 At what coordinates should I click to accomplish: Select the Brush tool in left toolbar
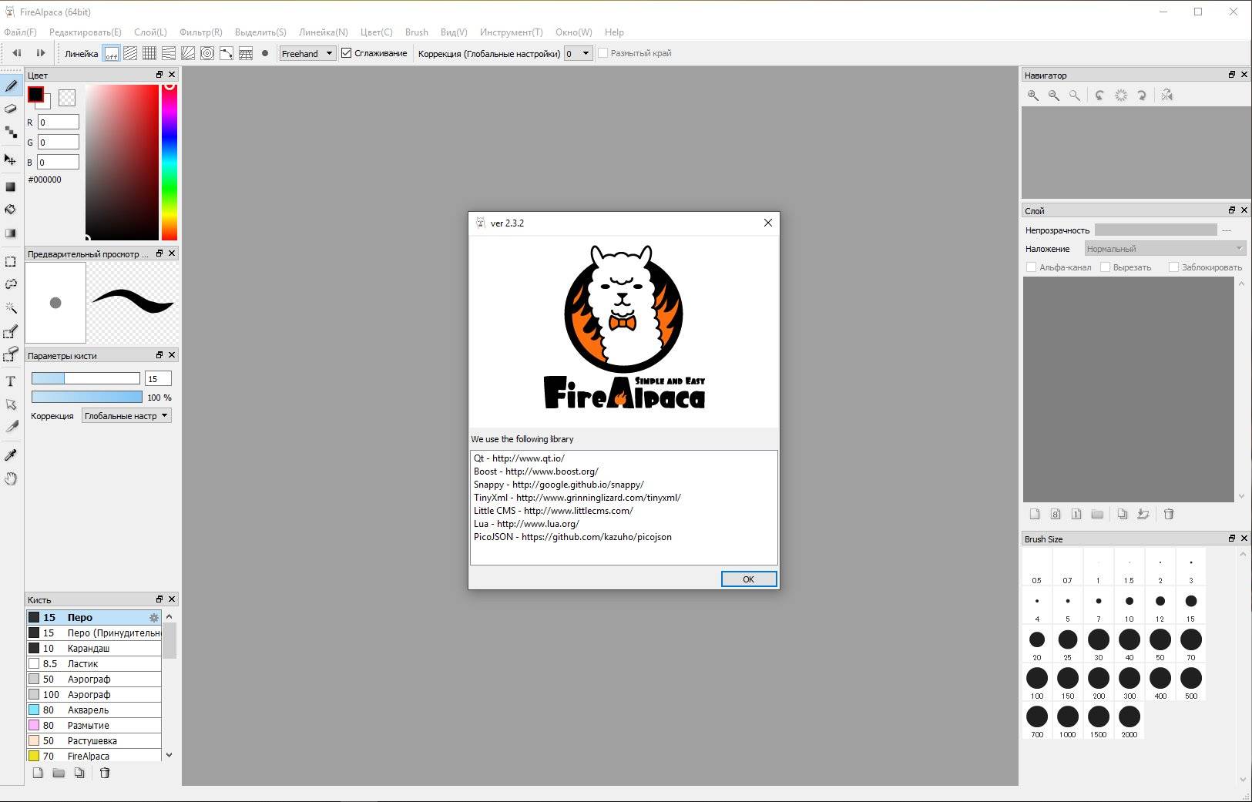coord(11,86)
